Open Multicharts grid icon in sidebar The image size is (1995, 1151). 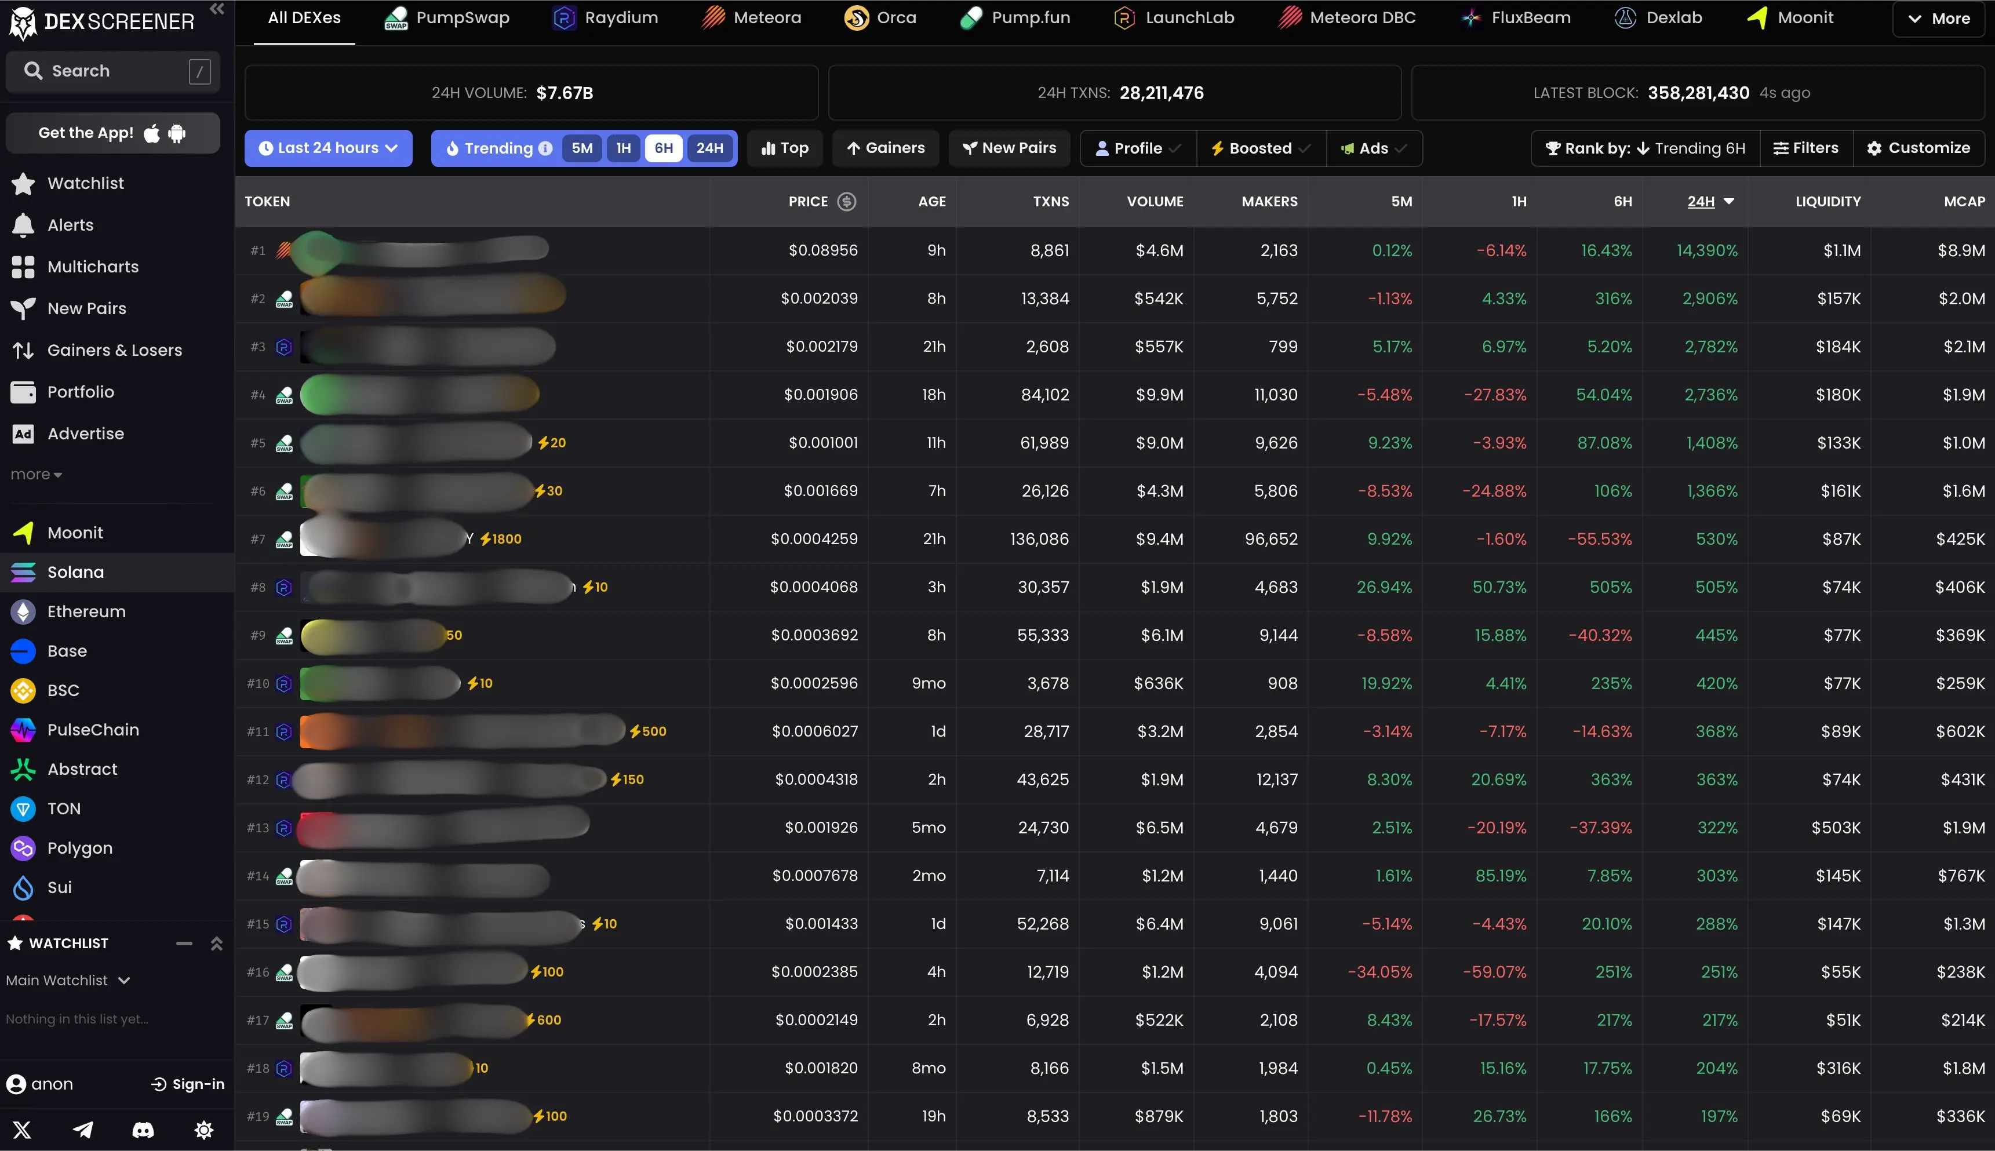[23, 267]
